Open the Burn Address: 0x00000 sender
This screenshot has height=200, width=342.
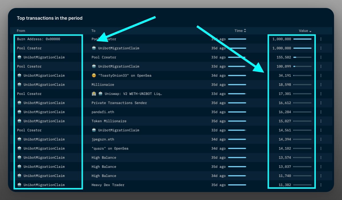click(38, 39)
